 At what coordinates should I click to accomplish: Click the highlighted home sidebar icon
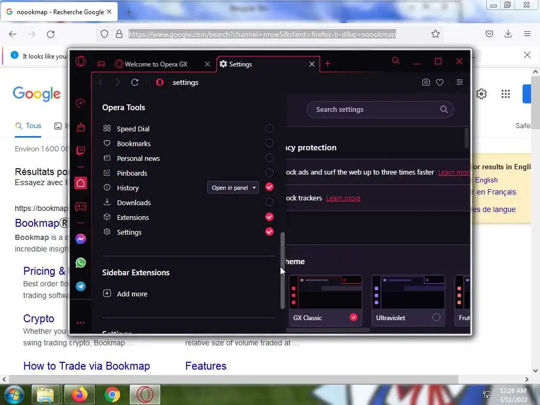(81, 183)
